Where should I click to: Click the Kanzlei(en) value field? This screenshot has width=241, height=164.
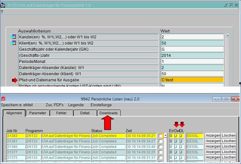[x=192, y=37]
